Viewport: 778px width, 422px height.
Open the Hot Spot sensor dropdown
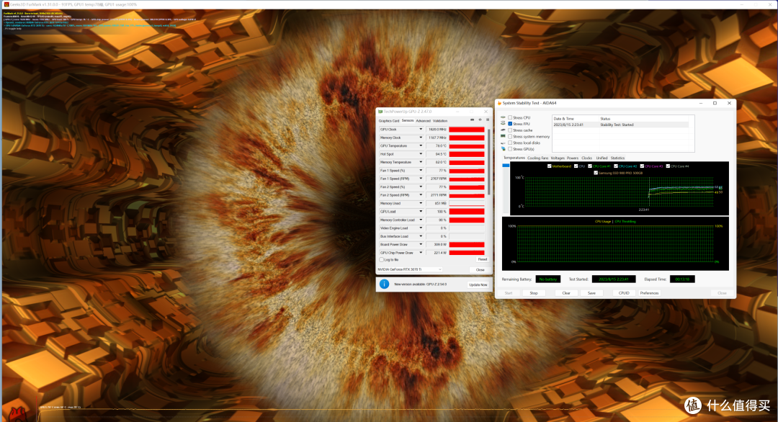point(421,154)
